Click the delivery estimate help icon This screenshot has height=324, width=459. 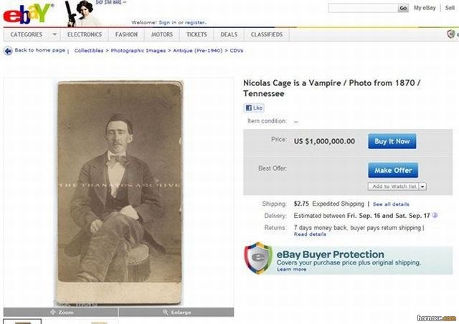(435, 216)
